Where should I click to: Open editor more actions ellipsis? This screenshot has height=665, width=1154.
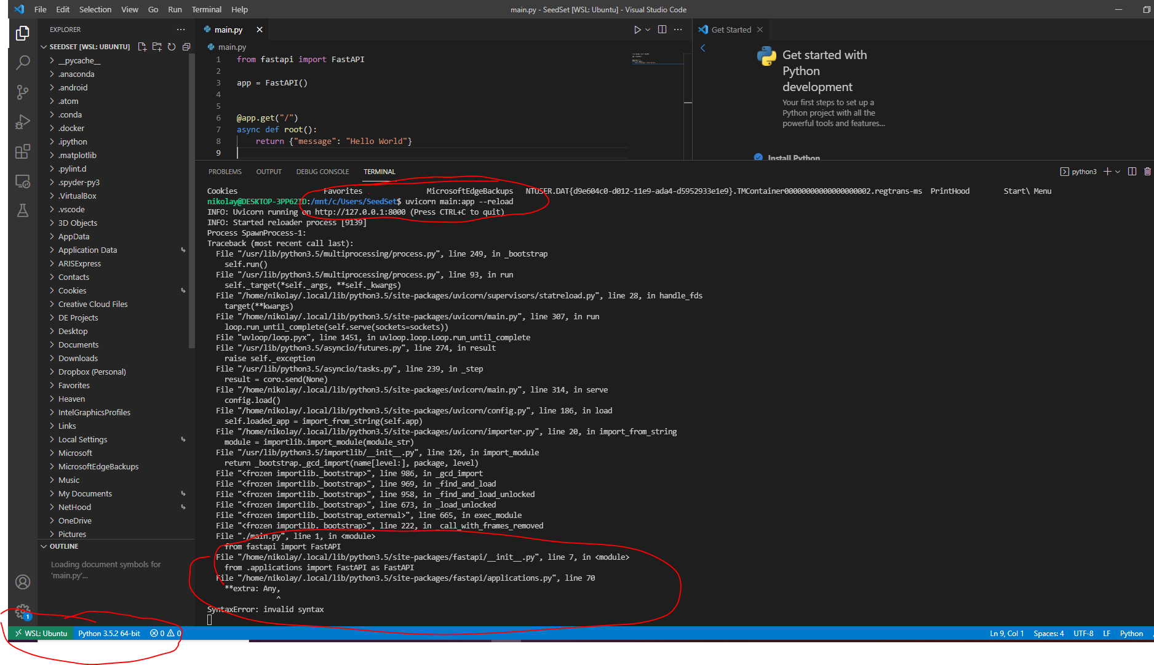[x=678, y=30]
